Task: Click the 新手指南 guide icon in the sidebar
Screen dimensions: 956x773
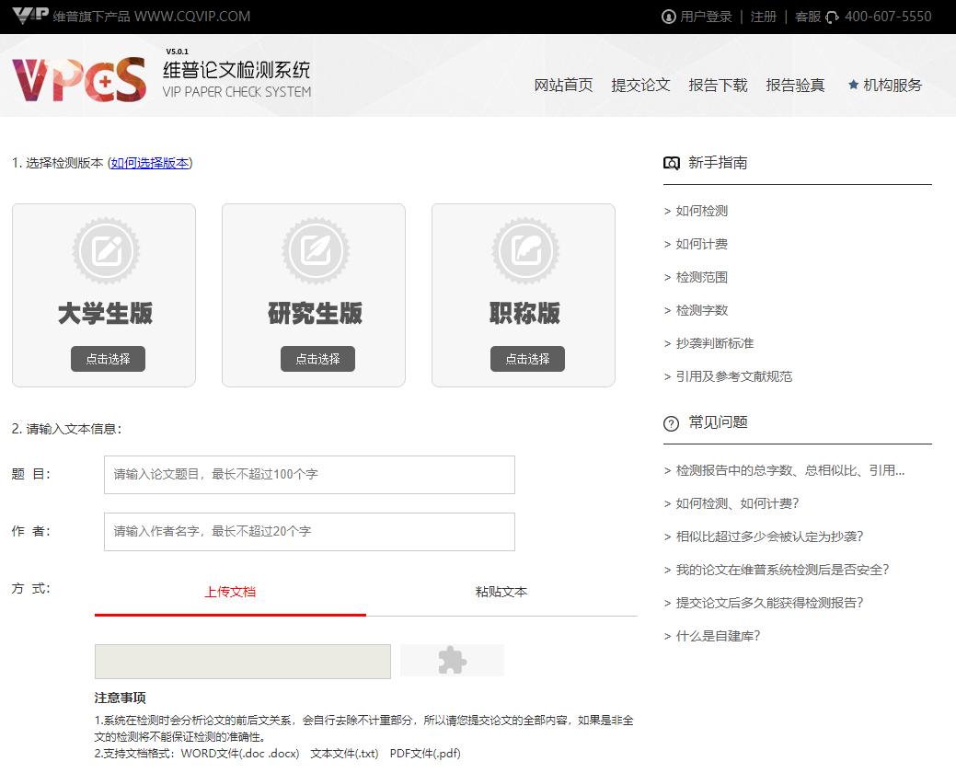Action: tap(671, 163)
